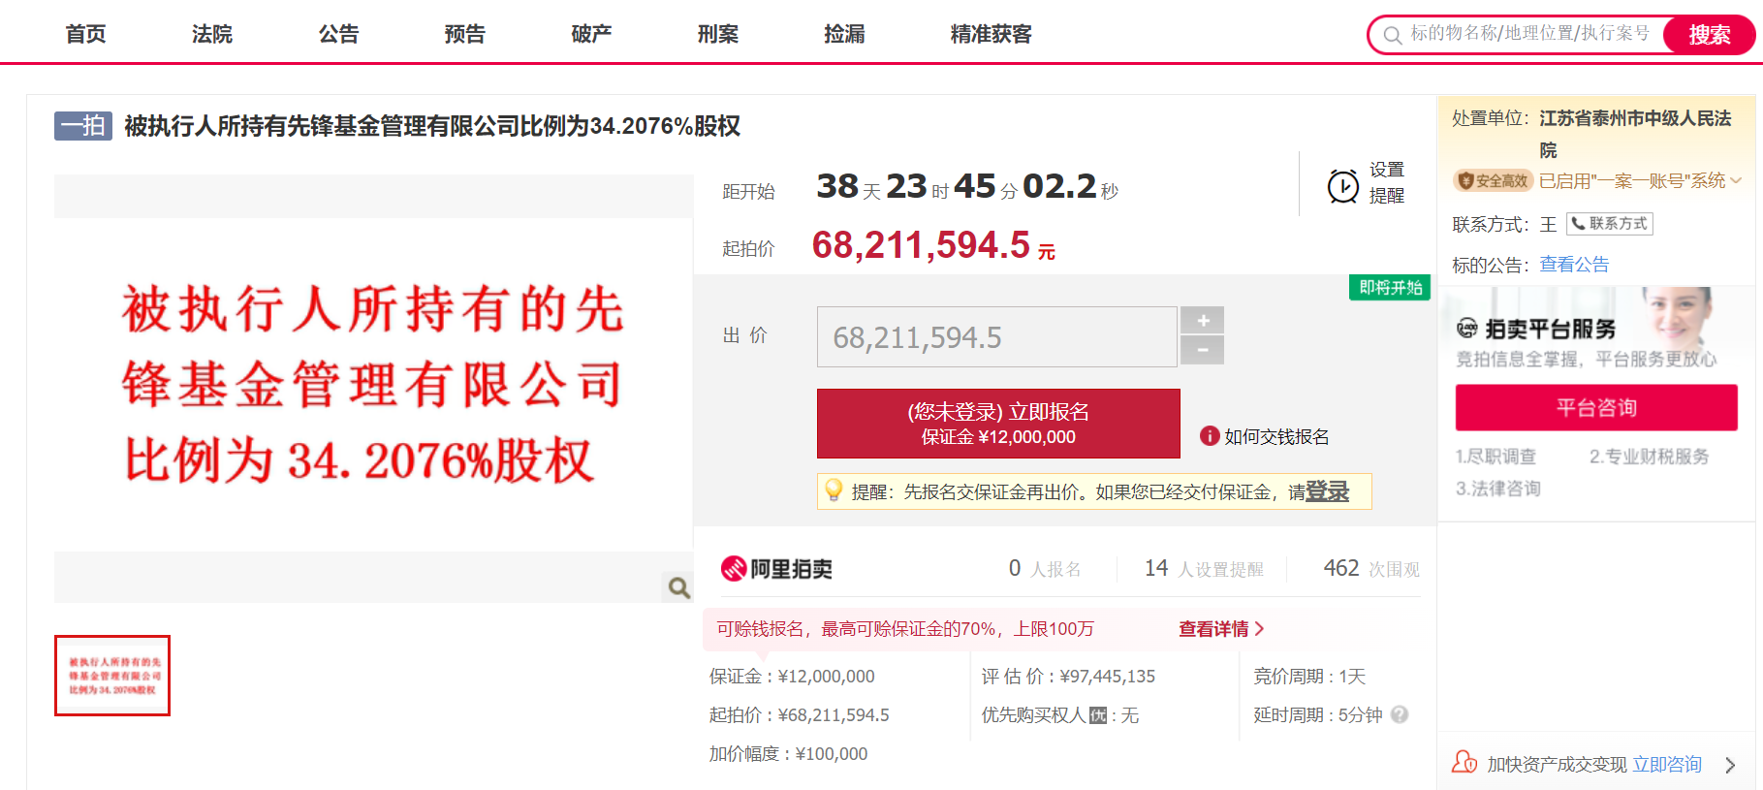Click the 安全高效 shield badge

coord(1493,181)
